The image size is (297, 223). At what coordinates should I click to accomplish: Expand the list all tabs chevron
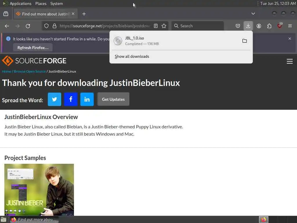point(253,14)
